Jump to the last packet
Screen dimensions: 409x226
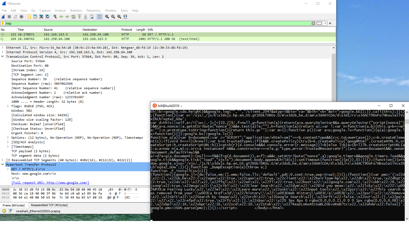click(x=86, y=17)
